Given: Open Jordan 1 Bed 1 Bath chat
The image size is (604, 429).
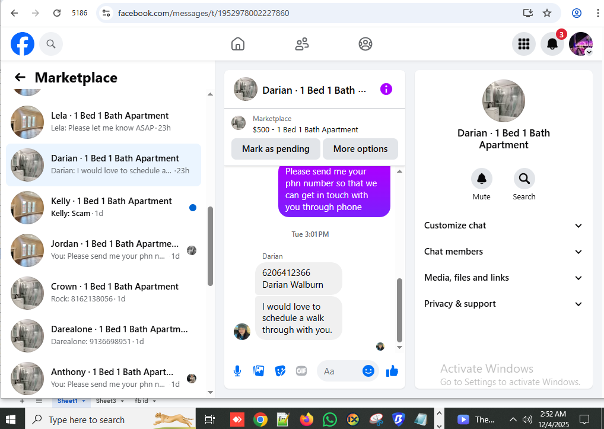Looking at the screenshot, I should (x=104, y=250).
